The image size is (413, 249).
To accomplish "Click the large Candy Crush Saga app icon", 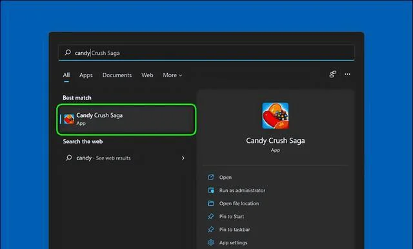I will [x=276, y=116].
